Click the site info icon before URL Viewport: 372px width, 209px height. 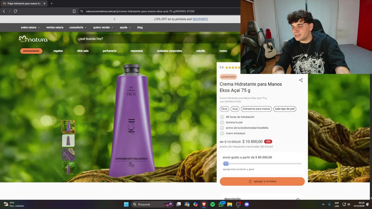(82, 11)
